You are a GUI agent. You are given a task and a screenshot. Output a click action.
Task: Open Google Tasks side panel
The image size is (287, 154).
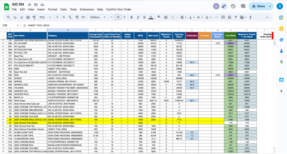pos(281,40)
